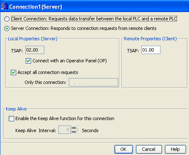189x155 pixels.
Task: Select the Server Connection radio button
Action: click(7, 29)
